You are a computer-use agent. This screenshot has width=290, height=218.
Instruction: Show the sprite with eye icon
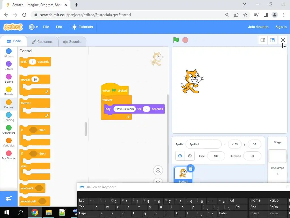point(180,156)
